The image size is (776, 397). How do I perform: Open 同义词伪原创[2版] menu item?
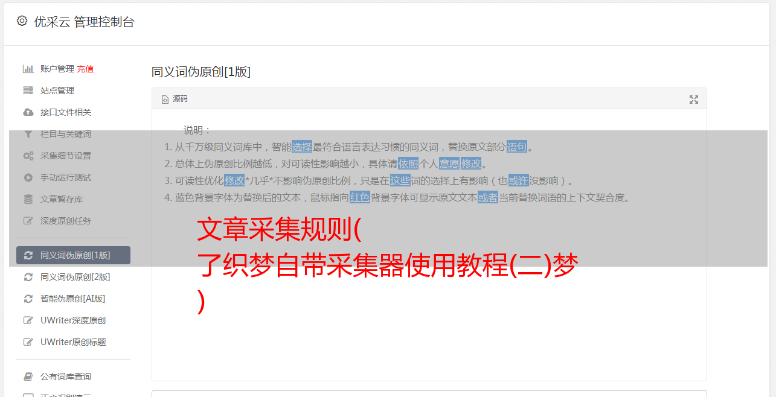click(74, 277)
